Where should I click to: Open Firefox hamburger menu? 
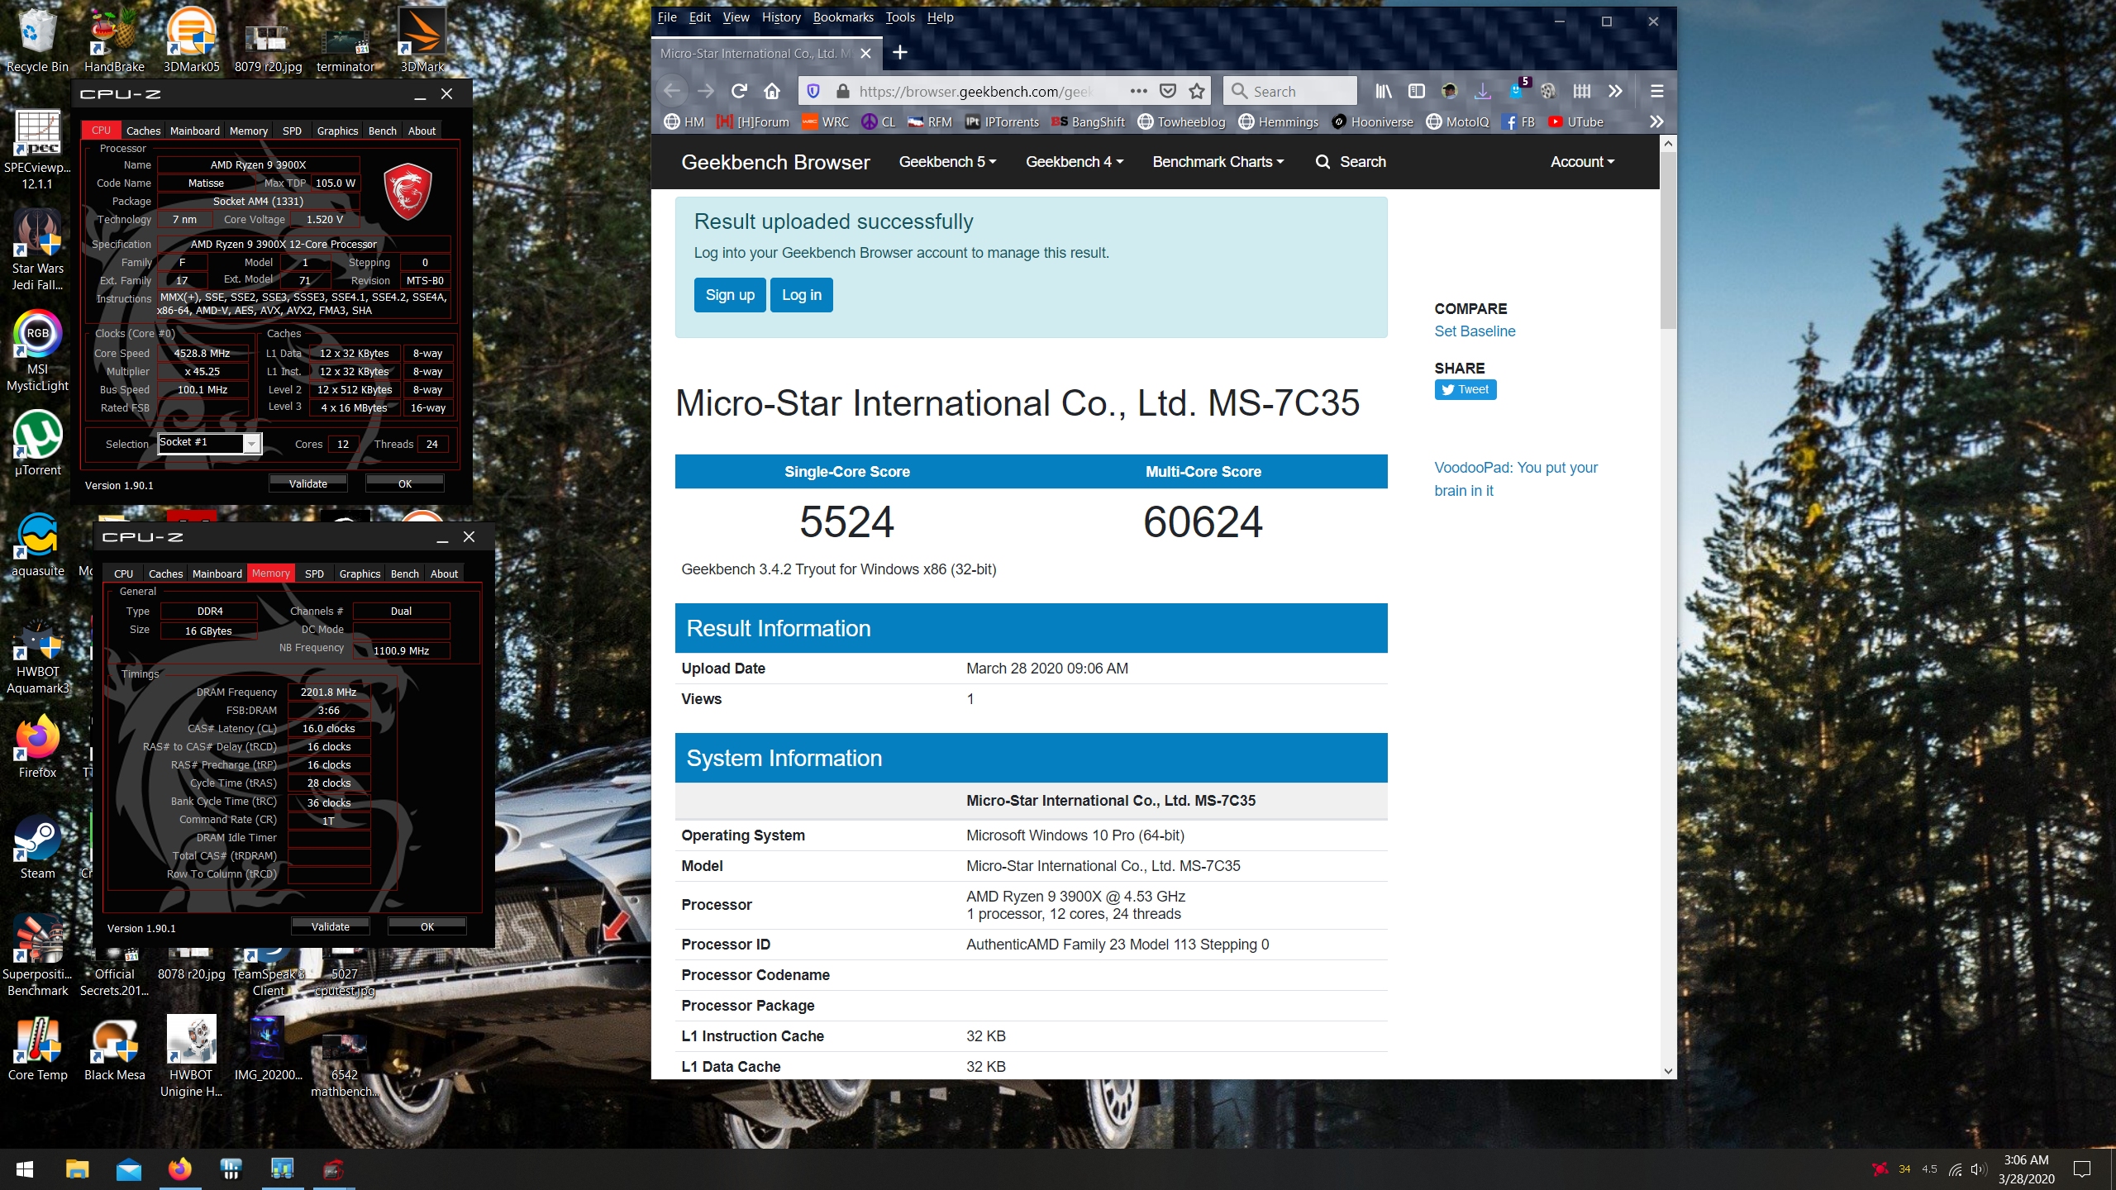[1656, 91]
